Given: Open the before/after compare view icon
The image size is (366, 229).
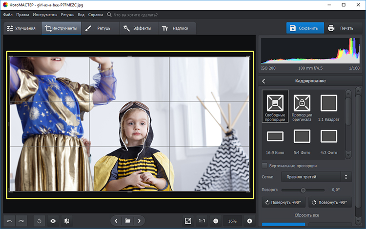Looking at the screenshot, I should click(67, 221).
